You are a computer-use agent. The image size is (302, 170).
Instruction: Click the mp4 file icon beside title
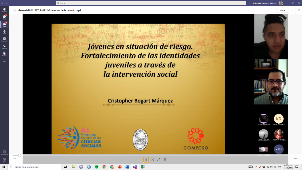point(15,10)
